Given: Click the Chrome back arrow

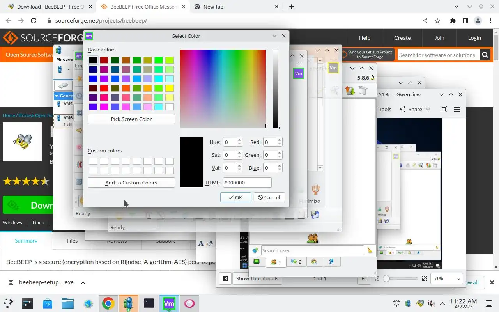Looking at the screenshot, I should [9, 21].
